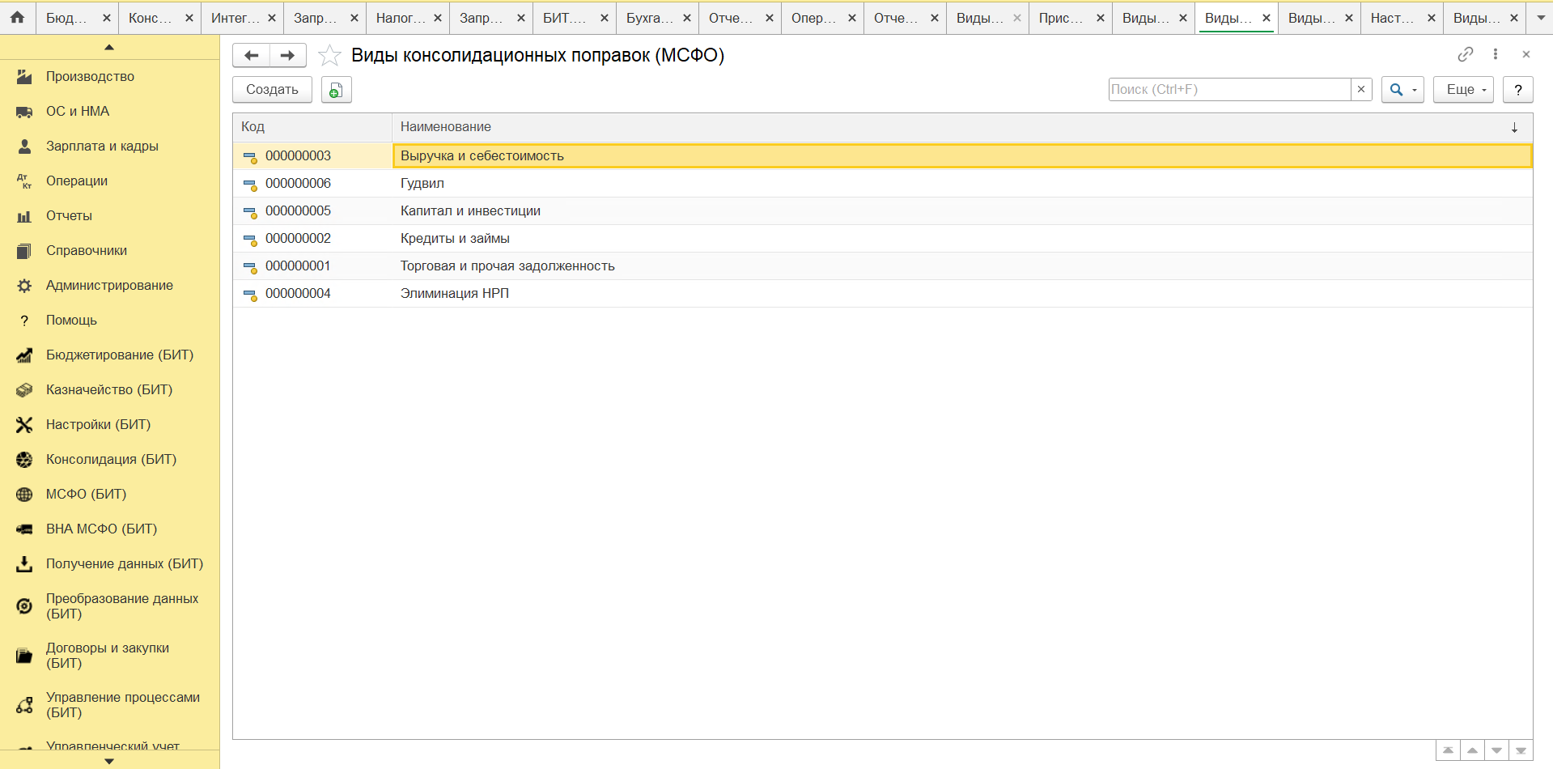Open the Еще dropdown menu
1553x769 pixels.
[1463, 90]
